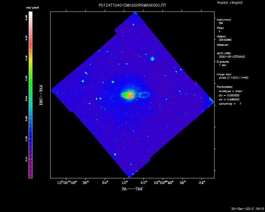Click the instrument value 'OM'

coord(221,23)
